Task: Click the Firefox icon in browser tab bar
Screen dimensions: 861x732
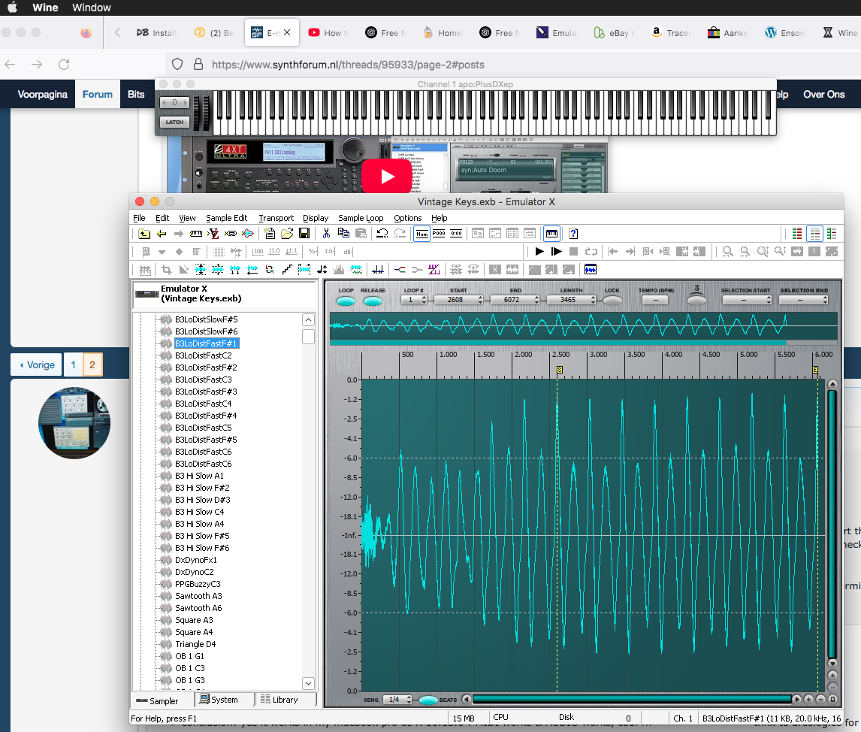Action: click(86, 32)
